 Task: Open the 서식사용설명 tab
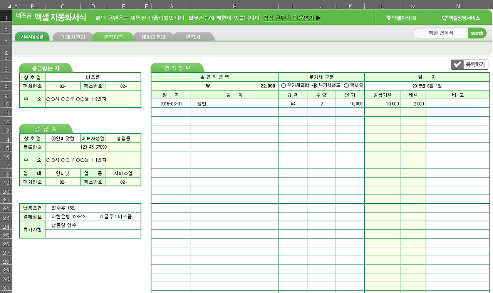pos(32,37)
